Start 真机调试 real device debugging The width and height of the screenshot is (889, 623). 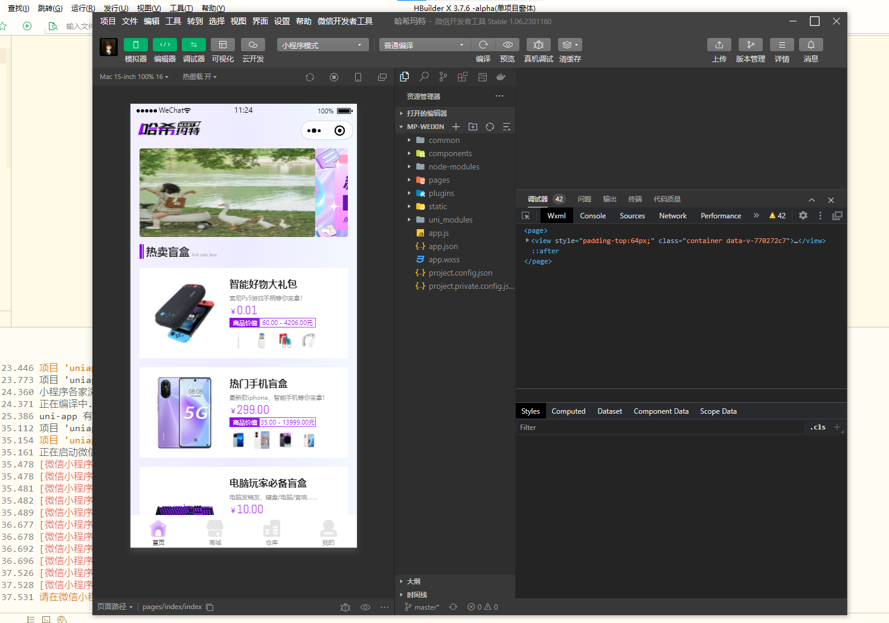click(x=539, y=45)
